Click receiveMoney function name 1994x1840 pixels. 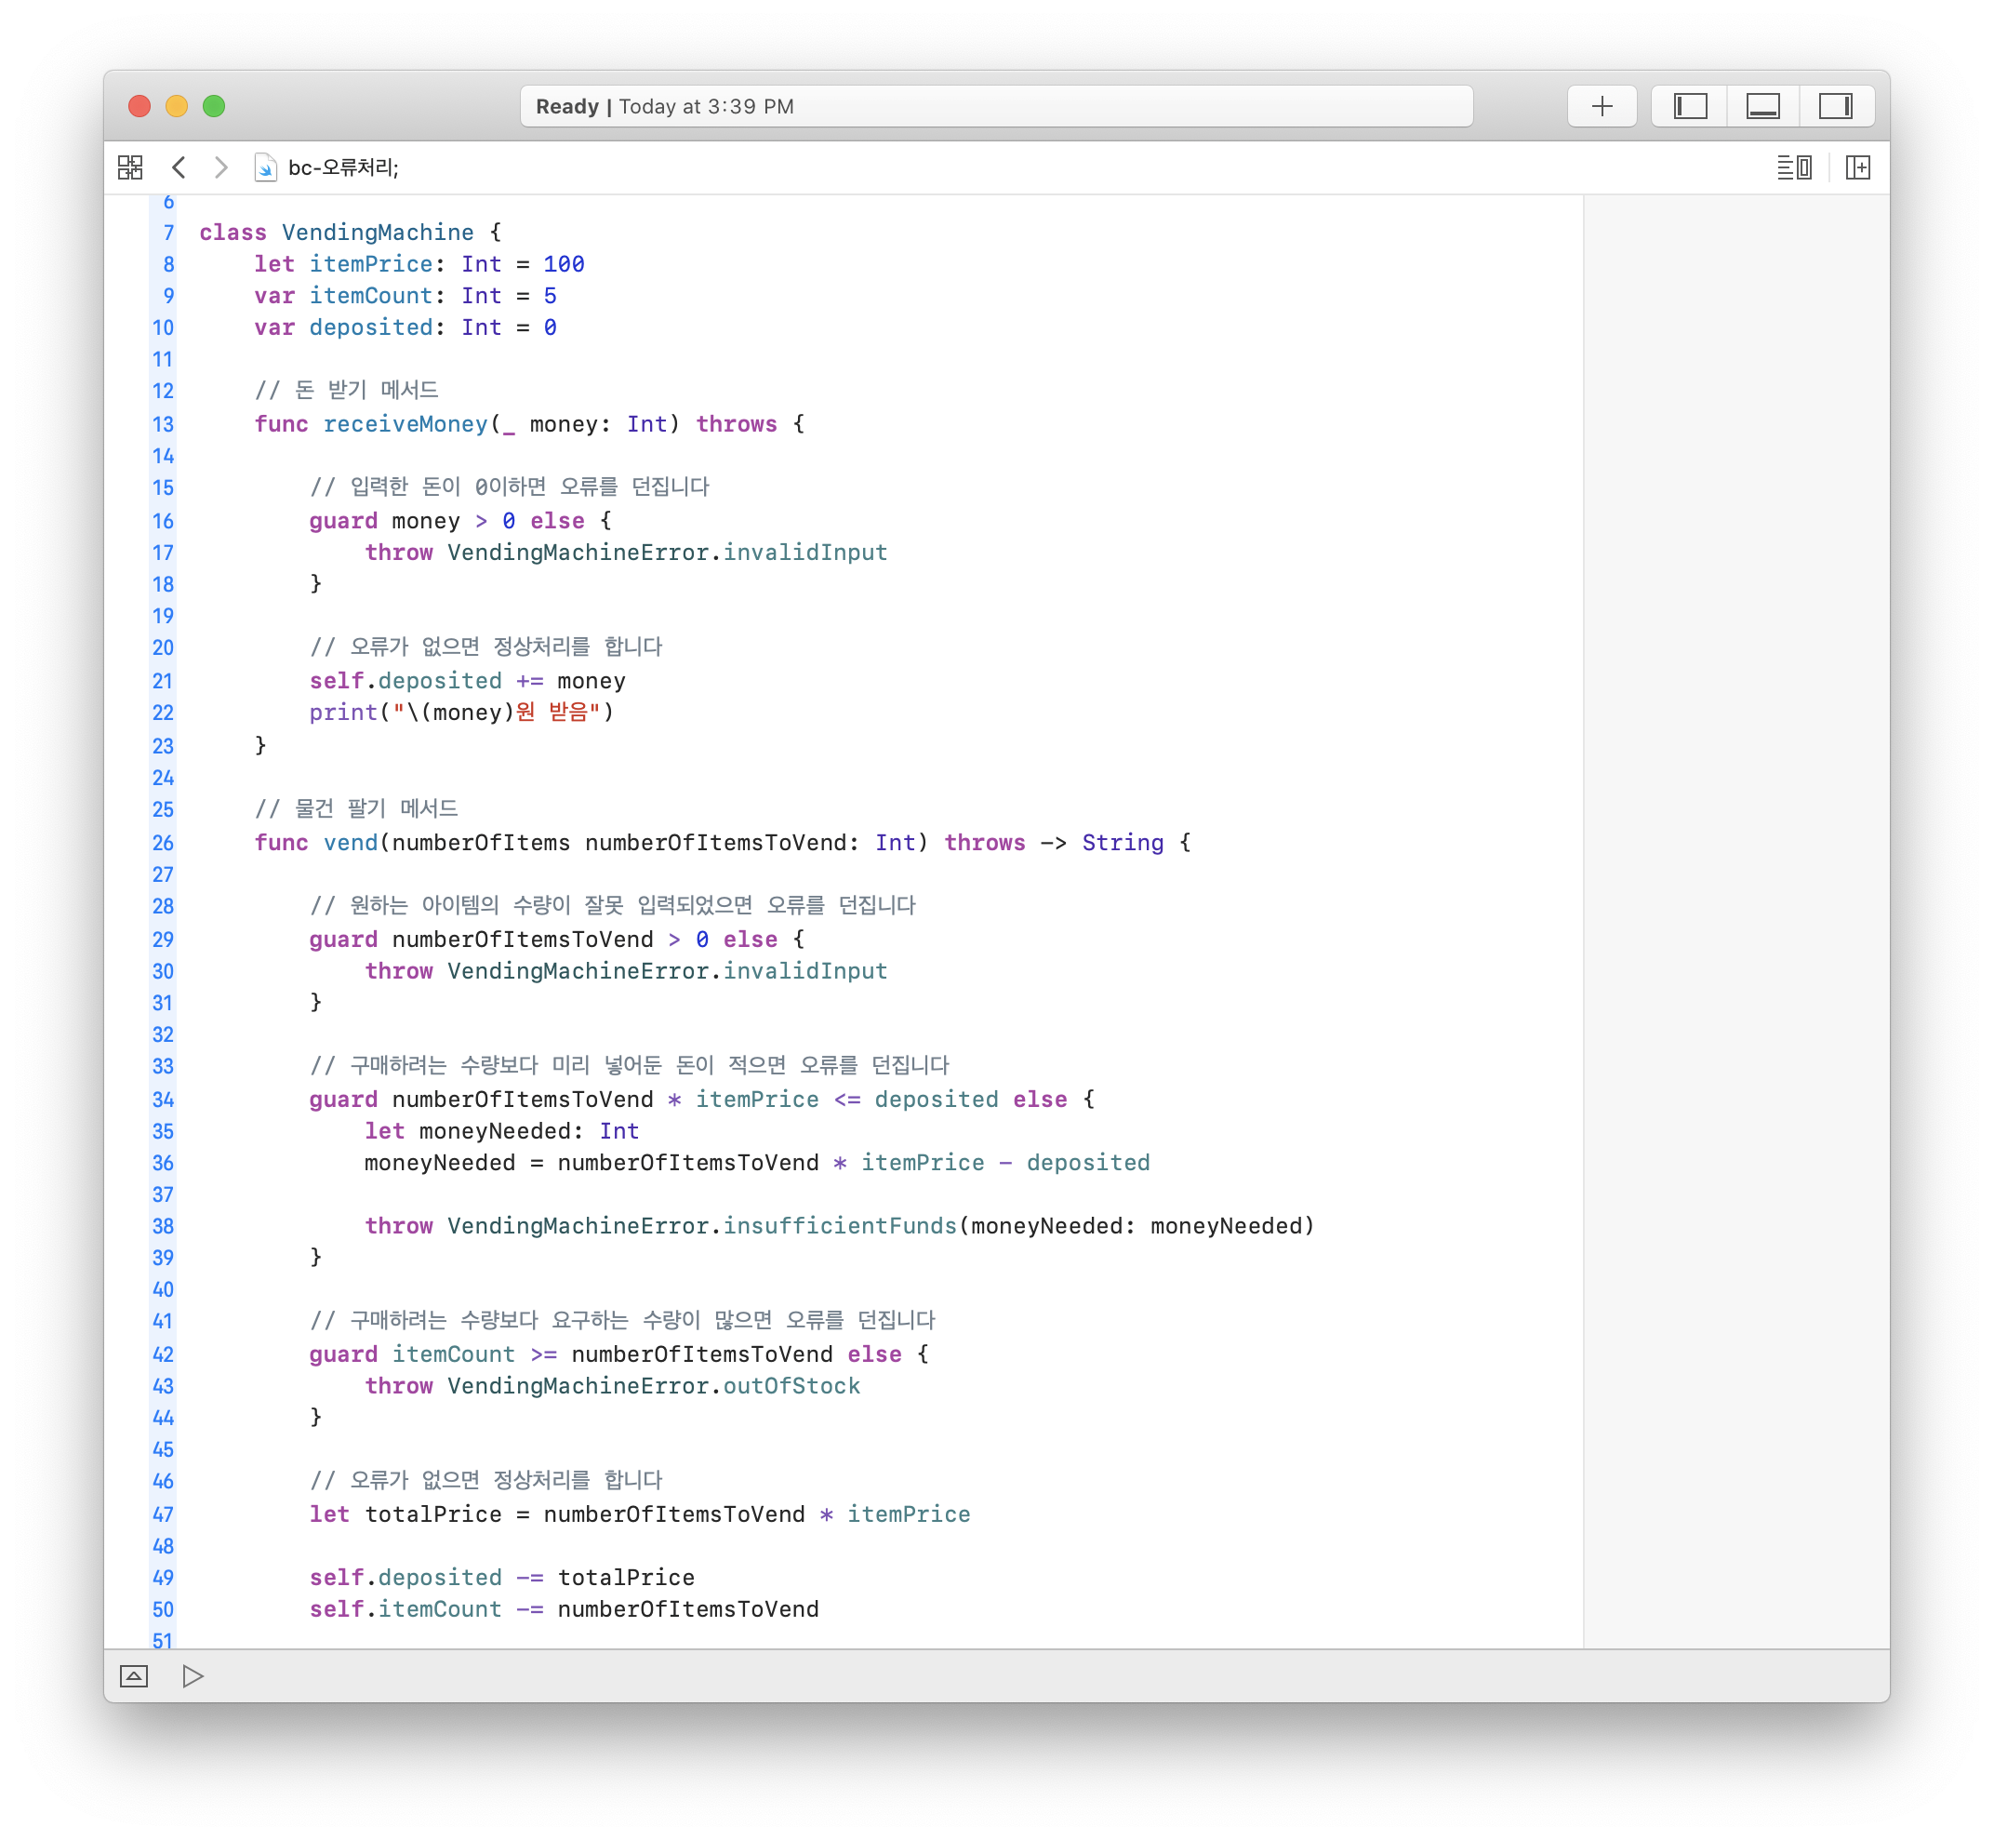pos(405,424)
